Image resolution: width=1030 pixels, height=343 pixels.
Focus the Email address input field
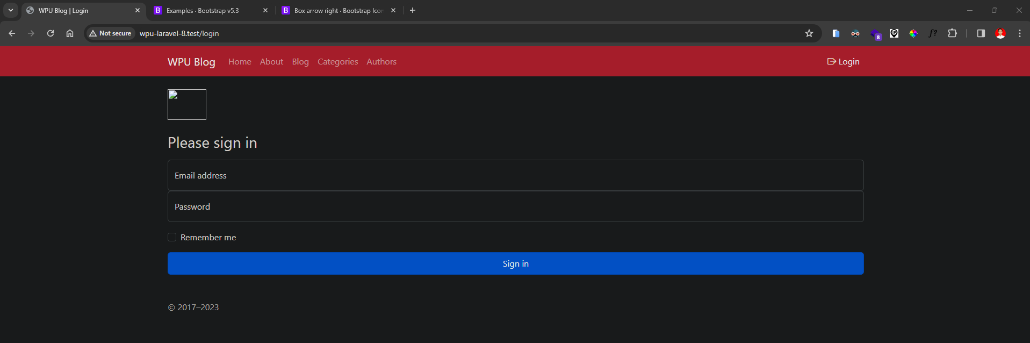click(x=515, y=175)
